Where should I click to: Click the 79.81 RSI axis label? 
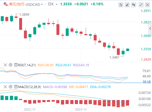click(x=146, y=71)
